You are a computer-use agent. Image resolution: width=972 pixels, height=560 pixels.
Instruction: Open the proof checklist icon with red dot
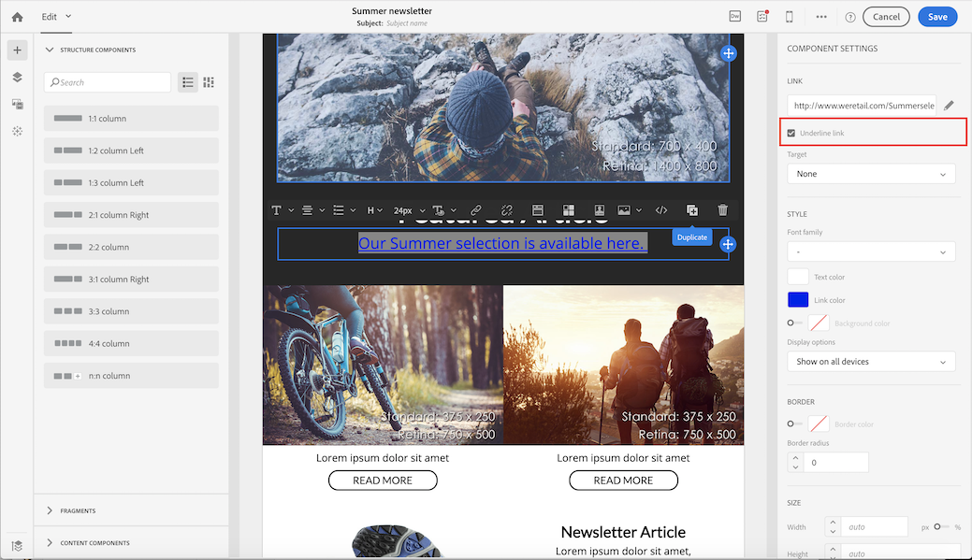coord(762,17)
